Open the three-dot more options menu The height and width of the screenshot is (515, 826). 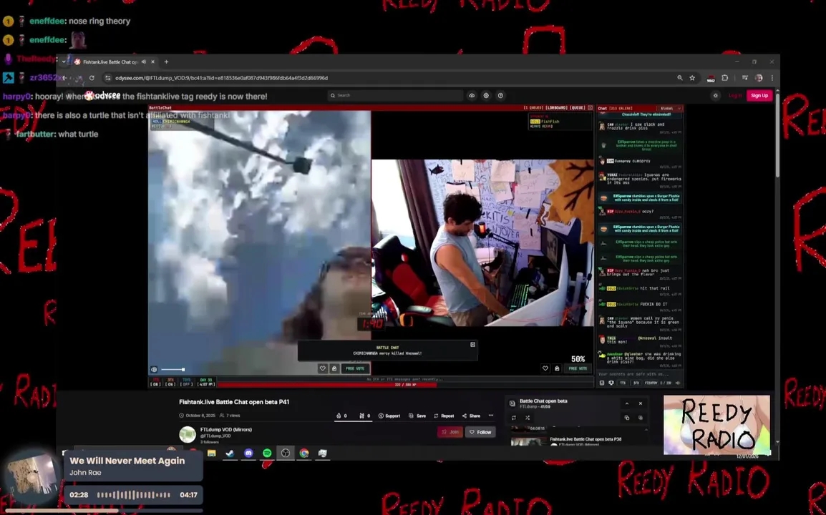(x=491, y=416)
